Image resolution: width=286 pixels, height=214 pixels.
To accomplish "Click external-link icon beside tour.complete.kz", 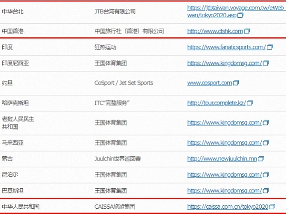I will coord(250,103).
